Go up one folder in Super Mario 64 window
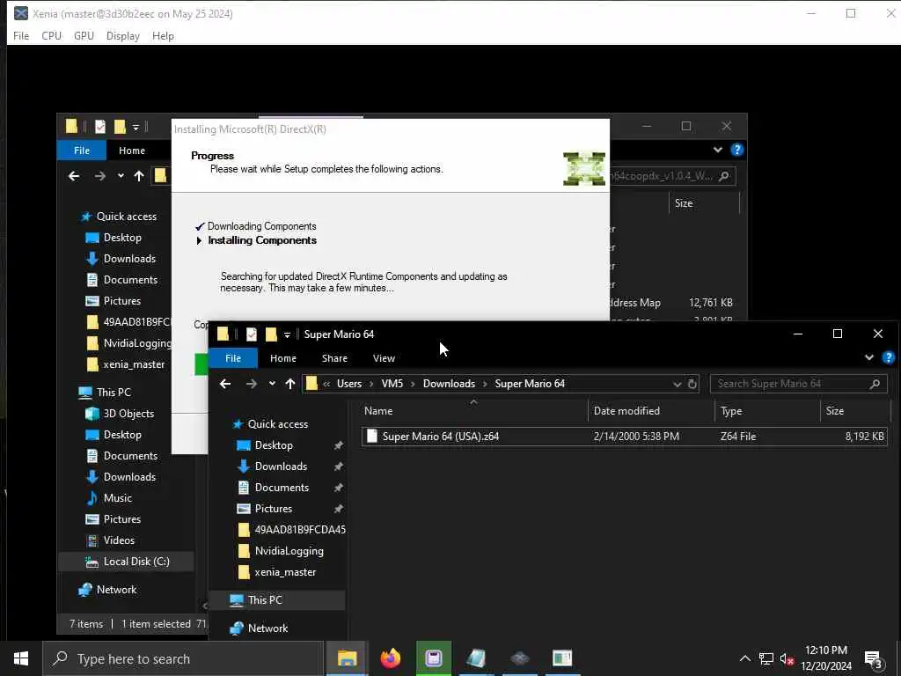Image resolution: width=901 pixels, height=676 pixels. [290, 384]
